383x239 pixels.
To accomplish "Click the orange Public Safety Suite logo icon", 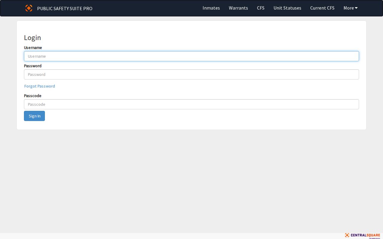I will pos(29,8).
